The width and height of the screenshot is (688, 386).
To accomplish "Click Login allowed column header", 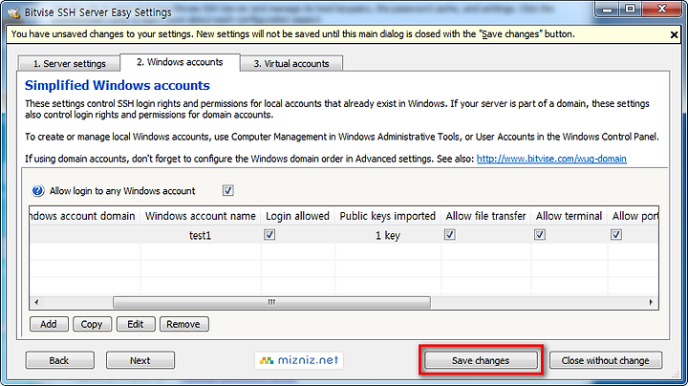I will (297, 216).
